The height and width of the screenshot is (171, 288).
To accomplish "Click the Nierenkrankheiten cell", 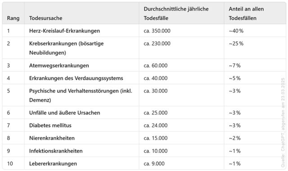I will 52,138.
